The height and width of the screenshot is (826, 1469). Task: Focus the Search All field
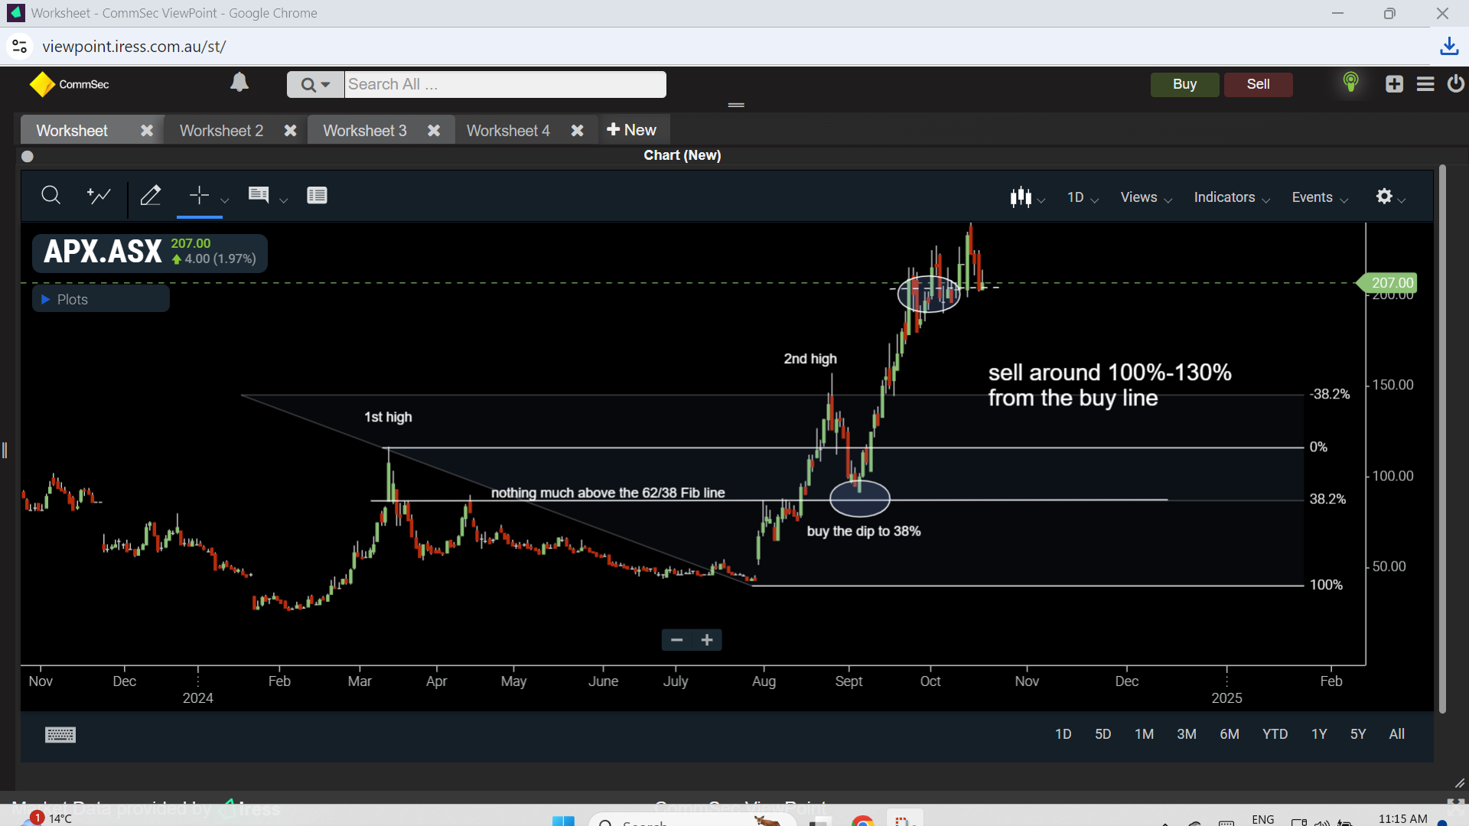coord(505,84)
